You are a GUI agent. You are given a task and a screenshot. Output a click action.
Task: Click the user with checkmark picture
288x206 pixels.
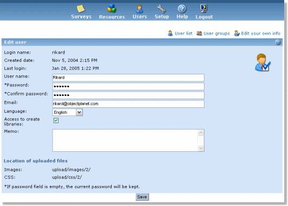pos(263,62)
